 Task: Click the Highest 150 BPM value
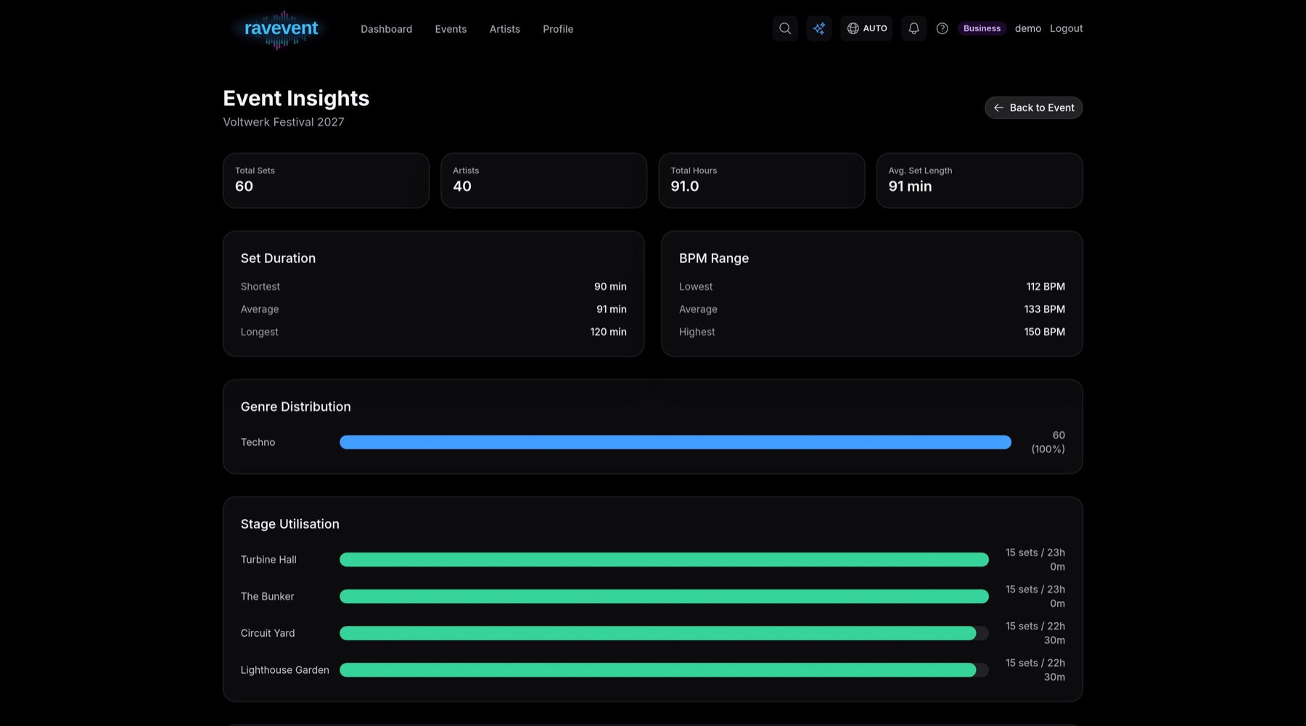click(x=1045, y=332)
